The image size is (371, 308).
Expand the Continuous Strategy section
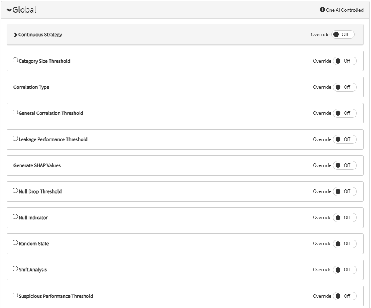(x=15, y=35)
